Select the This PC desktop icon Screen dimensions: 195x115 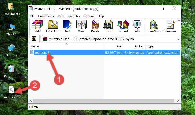click(x=11, y=30)
